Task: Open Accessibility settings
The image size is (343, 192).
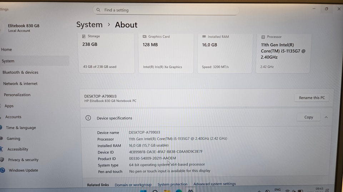Action: click(x=18, y=149)
